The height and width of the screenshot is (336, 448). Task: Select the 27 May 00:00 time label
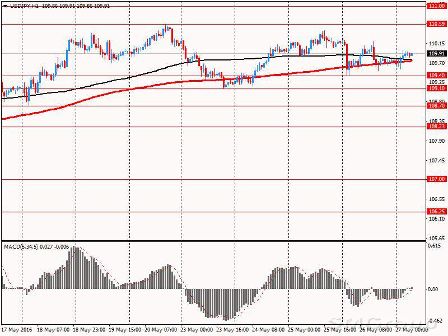410,330
